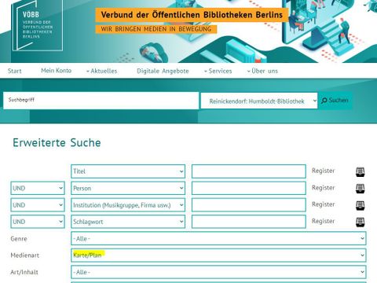Expand the Services menu
377x283 pixels.
(x=218, y=71)
